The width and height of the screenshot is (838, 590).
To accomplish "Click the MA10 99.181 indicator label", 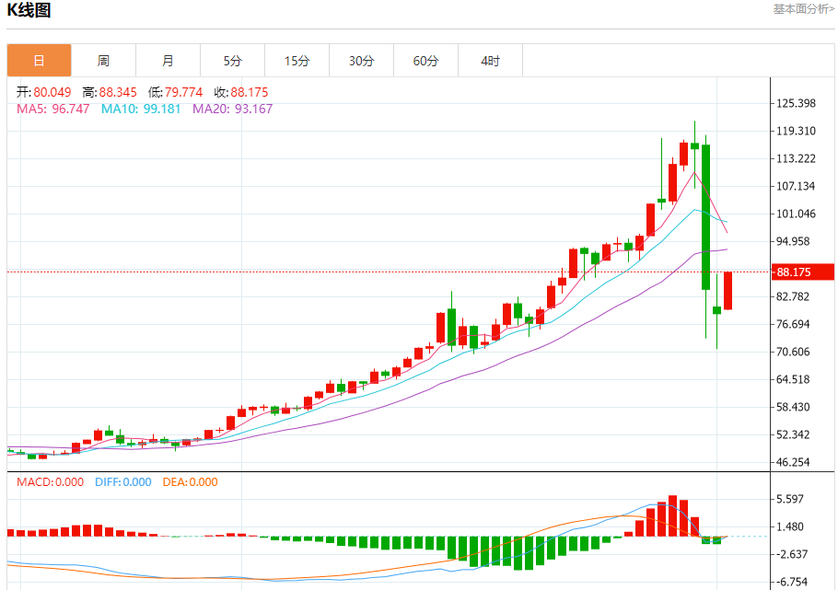I will [141, 109].
